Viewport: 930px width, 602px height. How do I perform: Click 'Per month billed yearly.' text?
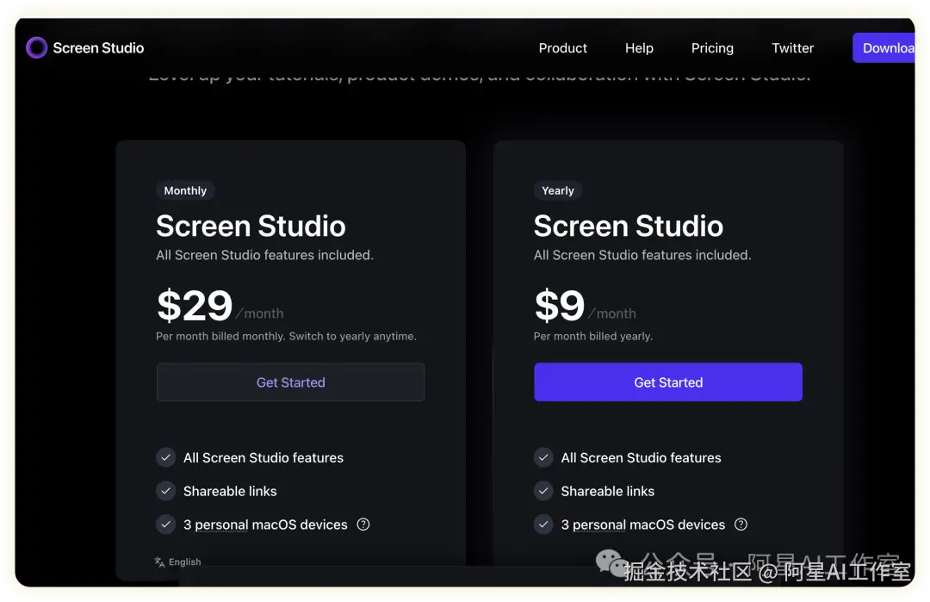(x=593, y=336)
